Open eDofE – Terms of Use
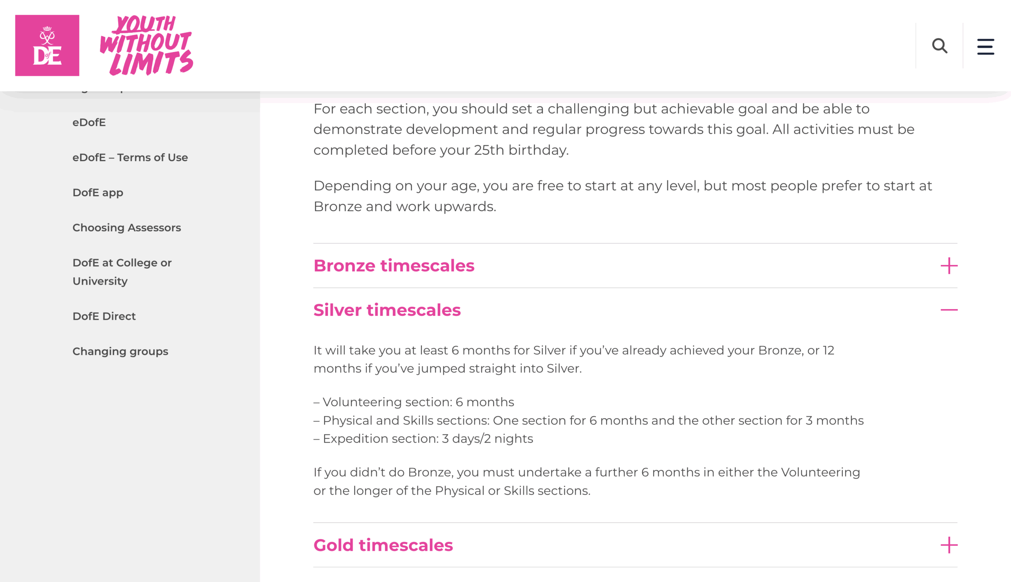The image size is (1011, 582). (x=130, y=158)
